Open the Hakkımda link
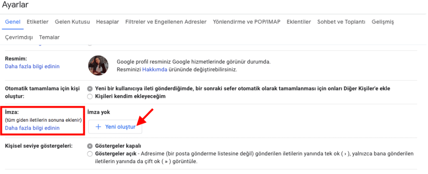This screenshot has height=174, width=428. (x=155, y=69)
